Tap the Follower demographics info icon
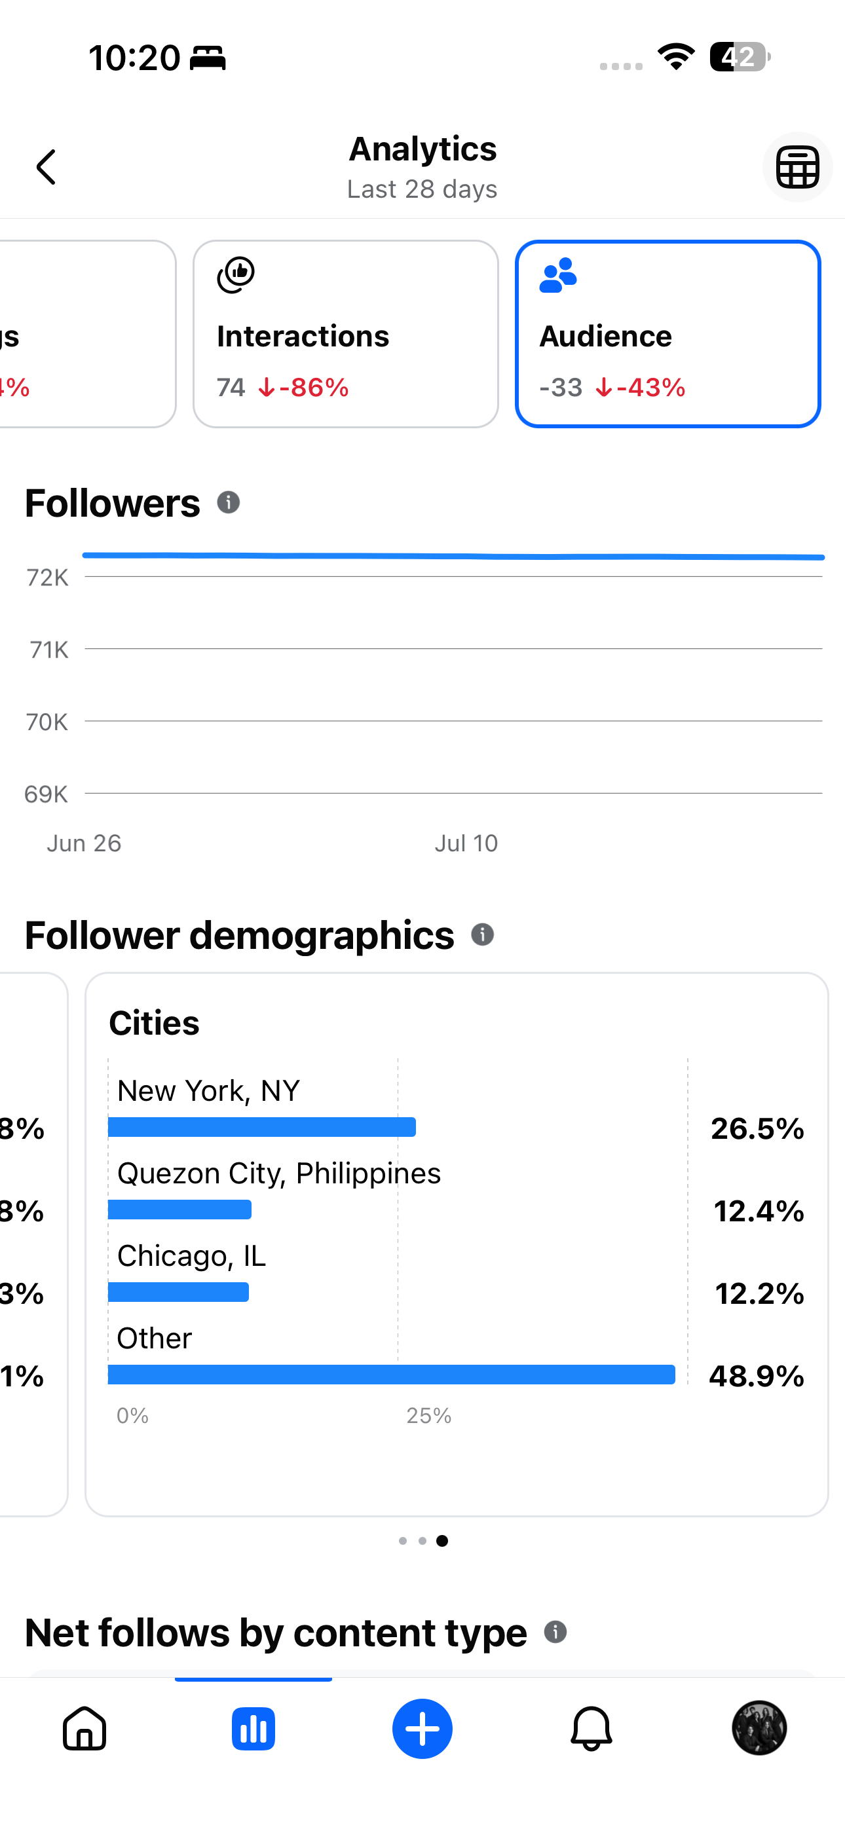The image size is (845, 1831). click(482, 934)
